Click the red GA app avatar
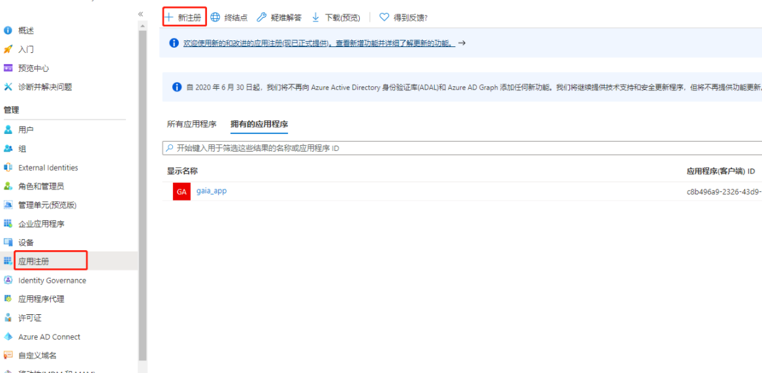The height and width of the screenshot is (373, 762). coord(182,191)
